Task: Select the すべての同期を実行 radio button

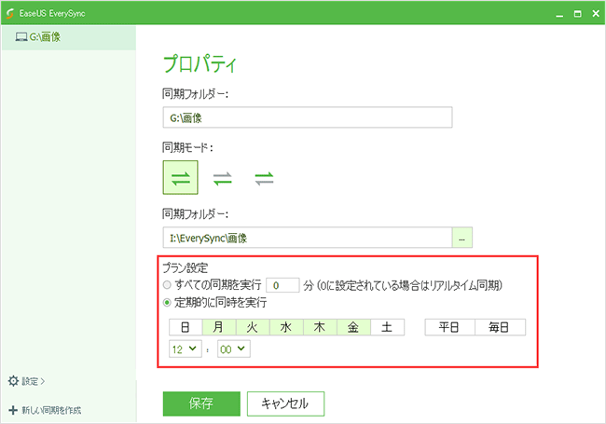Action: (x=167, y=285)
